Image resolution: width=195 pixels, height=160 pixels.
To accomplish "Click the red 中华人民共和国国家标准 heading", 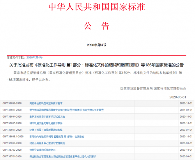I will pos(97,7).
